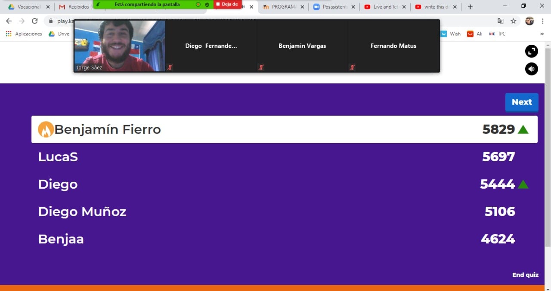Mute the Kahoot sound icon
551x291 pixels.
click(x=531, y=69)
